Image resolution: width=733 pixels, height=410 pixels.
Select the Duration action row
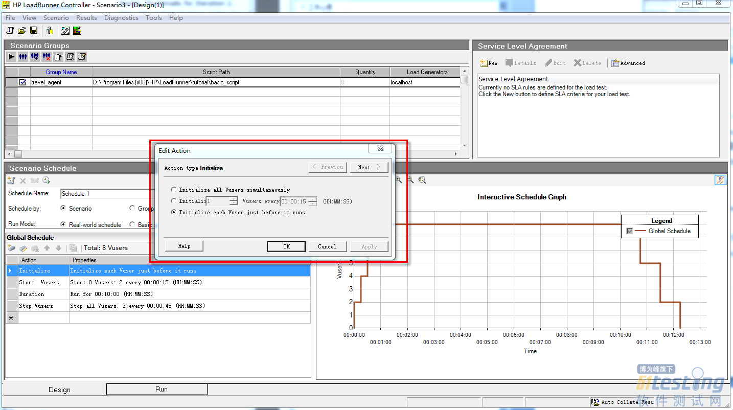[158, 294]
